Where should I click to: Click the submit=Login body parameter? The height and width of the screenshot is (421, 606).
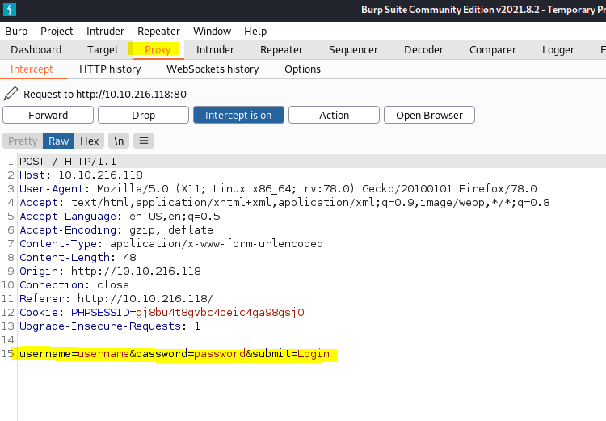click(x=291, y=354)
